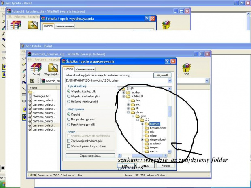The width and height of the screenshot is (251, 188).
Task: Select the Ellipse tool in nested Paint window
Action: (x=24, y=101)
